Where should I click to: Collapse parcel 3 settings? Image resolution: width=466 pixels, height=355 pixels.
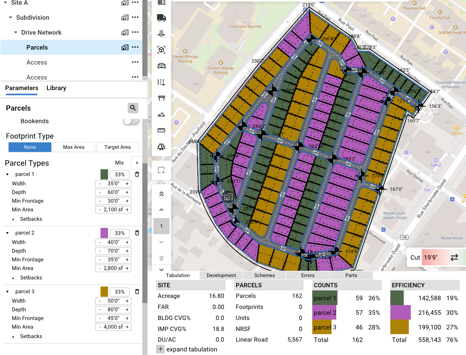click(x=7, y=292)
